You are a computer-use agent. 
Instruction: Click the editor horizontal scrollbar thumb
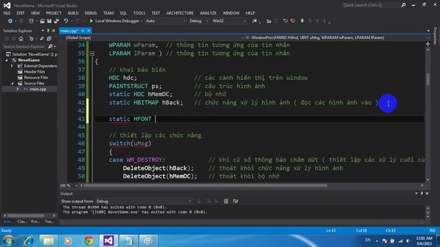coord(206,185)
